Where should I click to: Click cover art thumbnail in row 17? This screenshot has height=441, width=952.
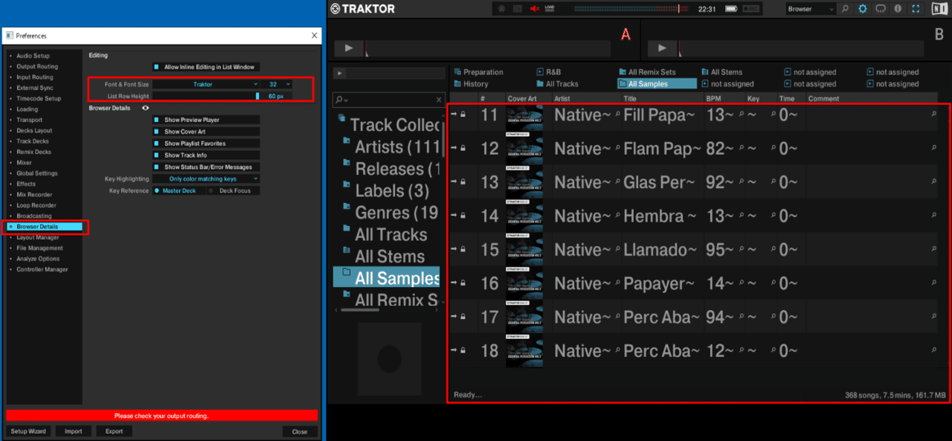[524, 317]
